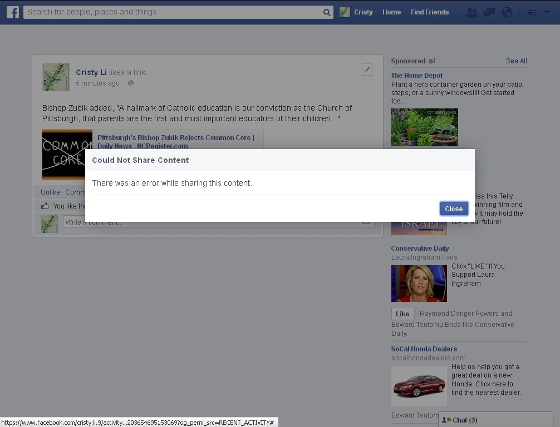Click Unlike under the post
The height and width of the screenshot is (427, 560).
(50, 192)
